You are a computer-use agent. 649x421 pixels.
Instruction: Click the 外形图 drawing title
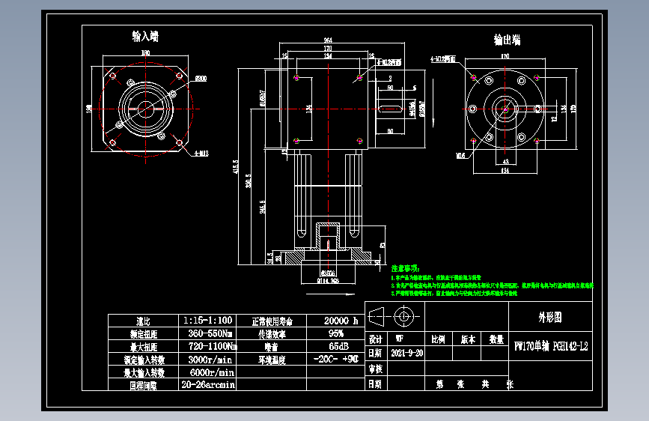tap(550, 318)
